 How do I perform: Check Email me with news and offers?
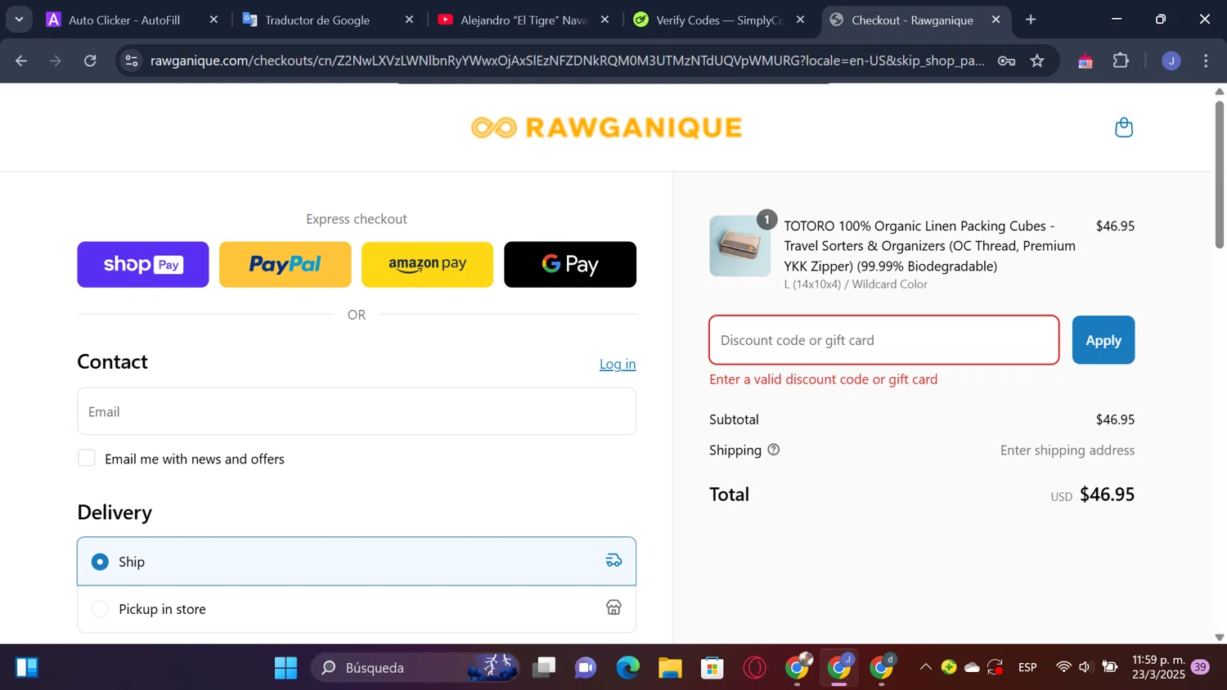point(87,459)
